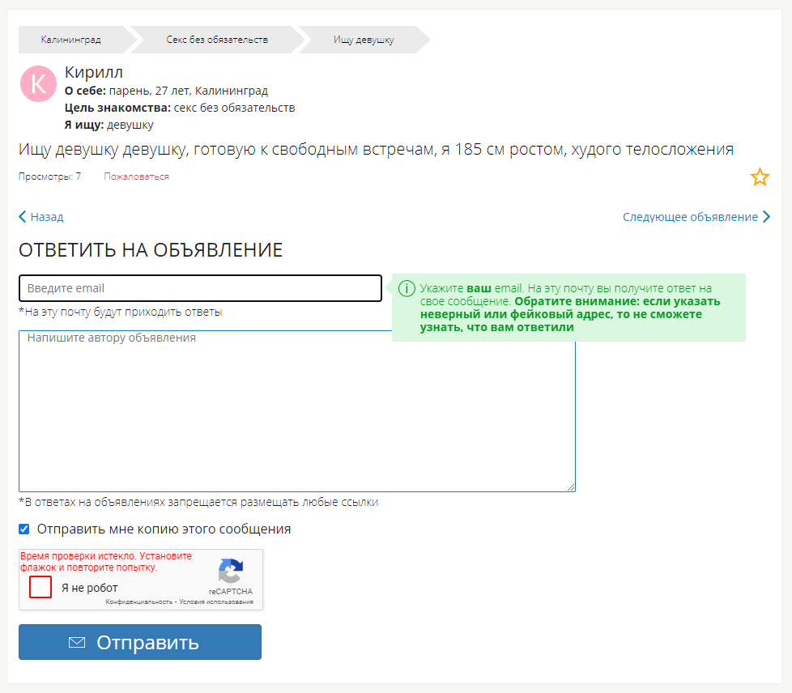This screenshot has height=693, width=792.
Task: Click the envelope icon on Отправить button
Action: point(77,643)
